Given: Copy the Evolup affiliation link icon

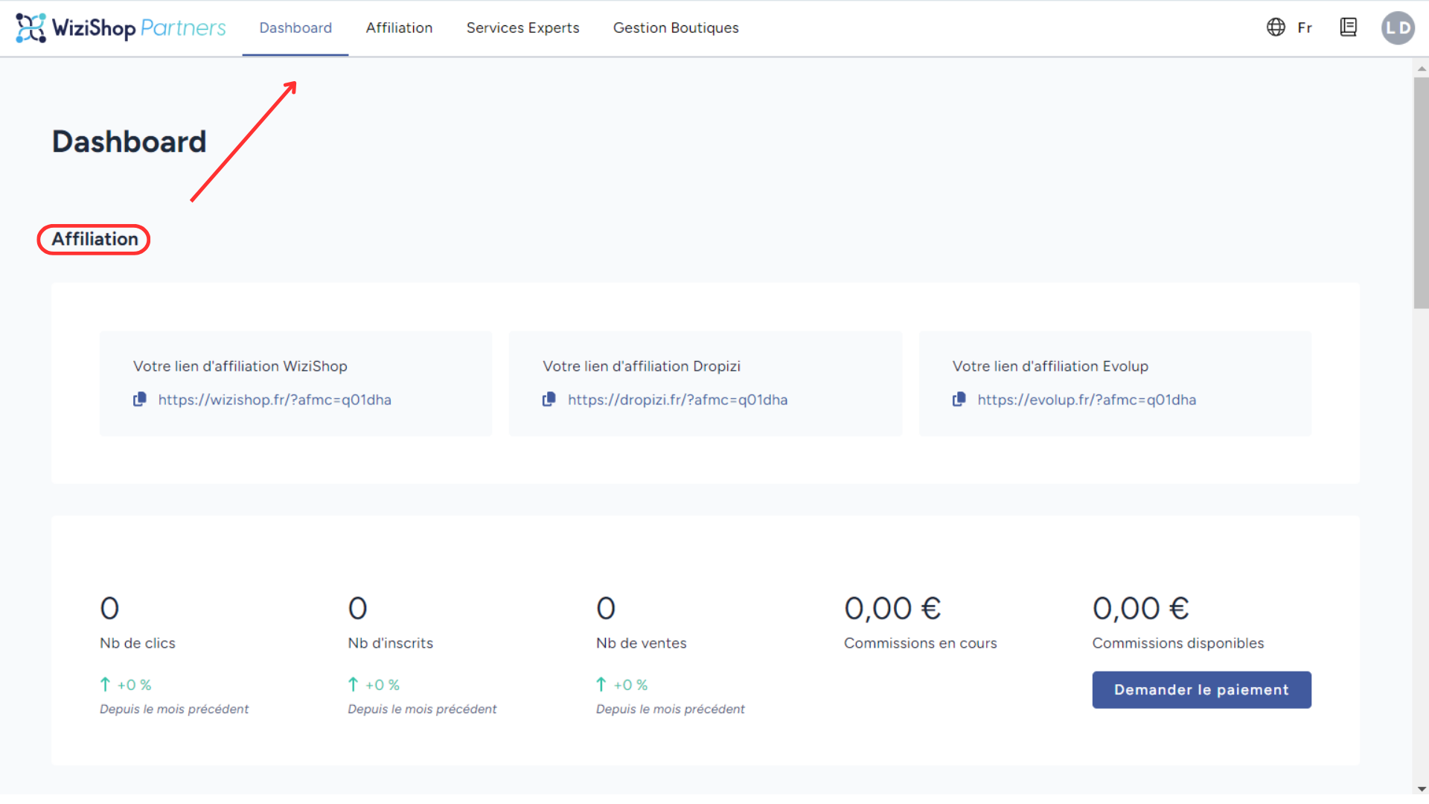Looking at the screenshot, I should tap(959, 400).
